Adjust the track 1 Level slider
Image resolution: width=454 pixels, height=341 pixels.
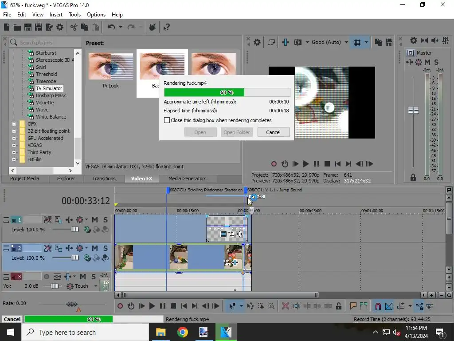click(x=74, y=230)
